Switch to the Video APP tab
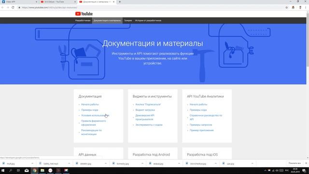Screen dimensions: 309x174 pyautogui.click(x=19, y=2)
